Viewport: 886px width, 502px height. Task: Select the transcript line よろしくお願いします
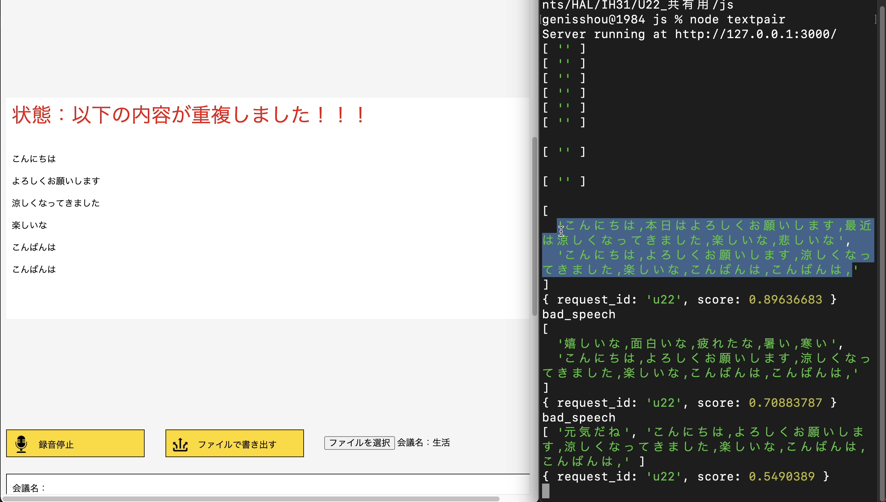[x=56, y=180]
